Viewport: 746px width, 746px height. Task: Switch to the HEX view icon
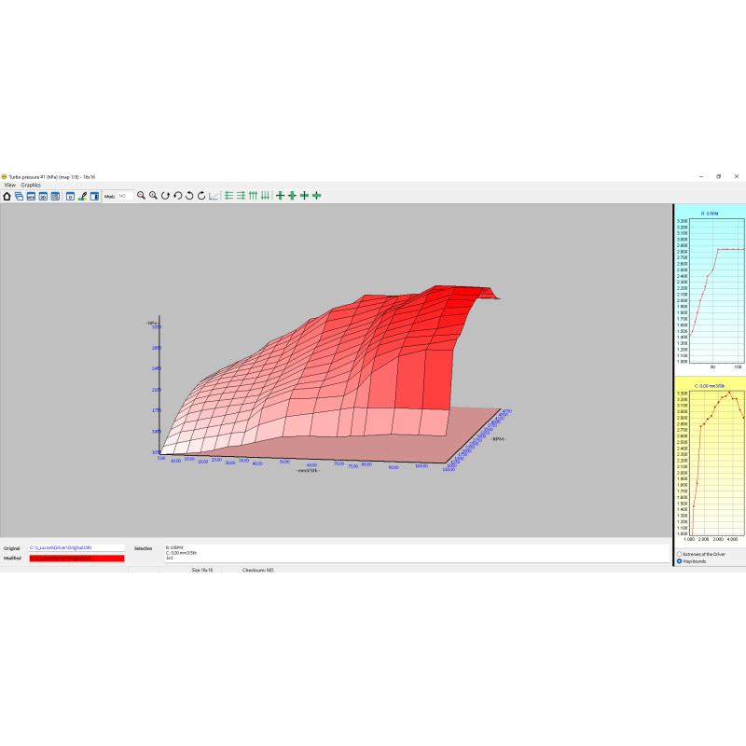[x=31, y=196]
